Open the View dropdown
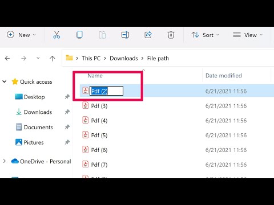 tap(248, 35)
